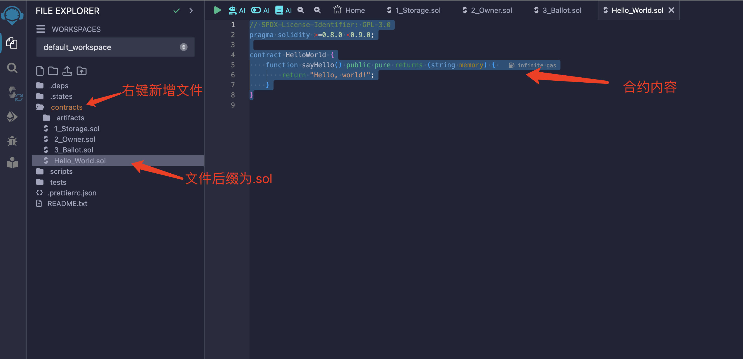Open the .prettierrc.json file
This screenshot has height=359, width=743.
tap(66, 193)
